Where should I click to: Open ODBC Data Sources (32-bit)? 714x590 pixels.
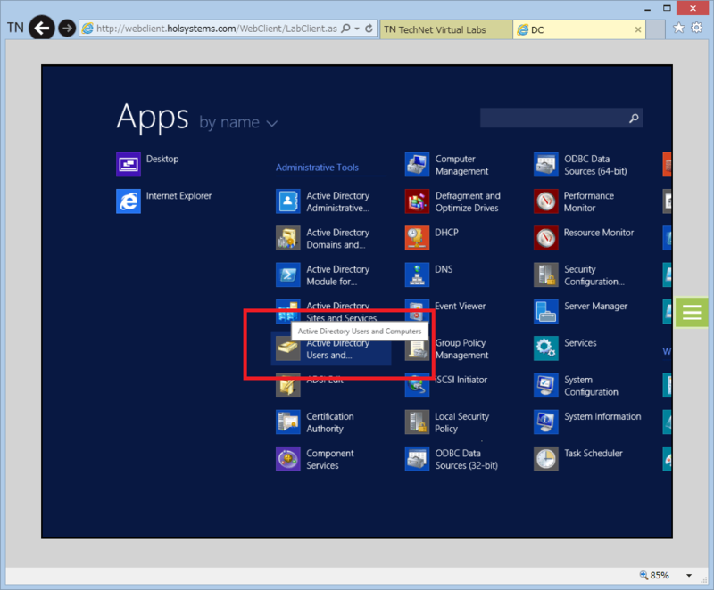coord(417,459)
